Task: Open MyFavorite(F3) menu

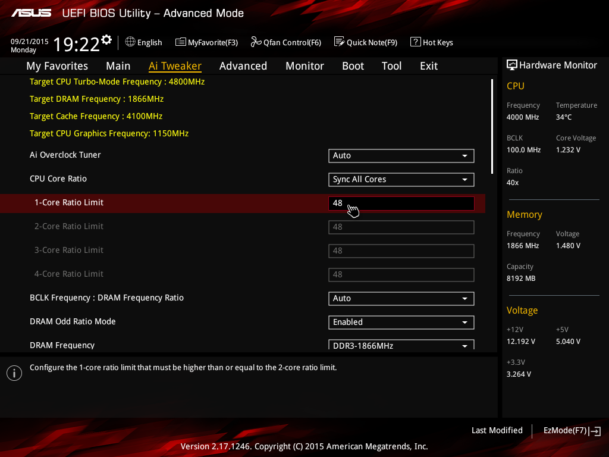Action: pyautogui.click(x=206, y=42)
